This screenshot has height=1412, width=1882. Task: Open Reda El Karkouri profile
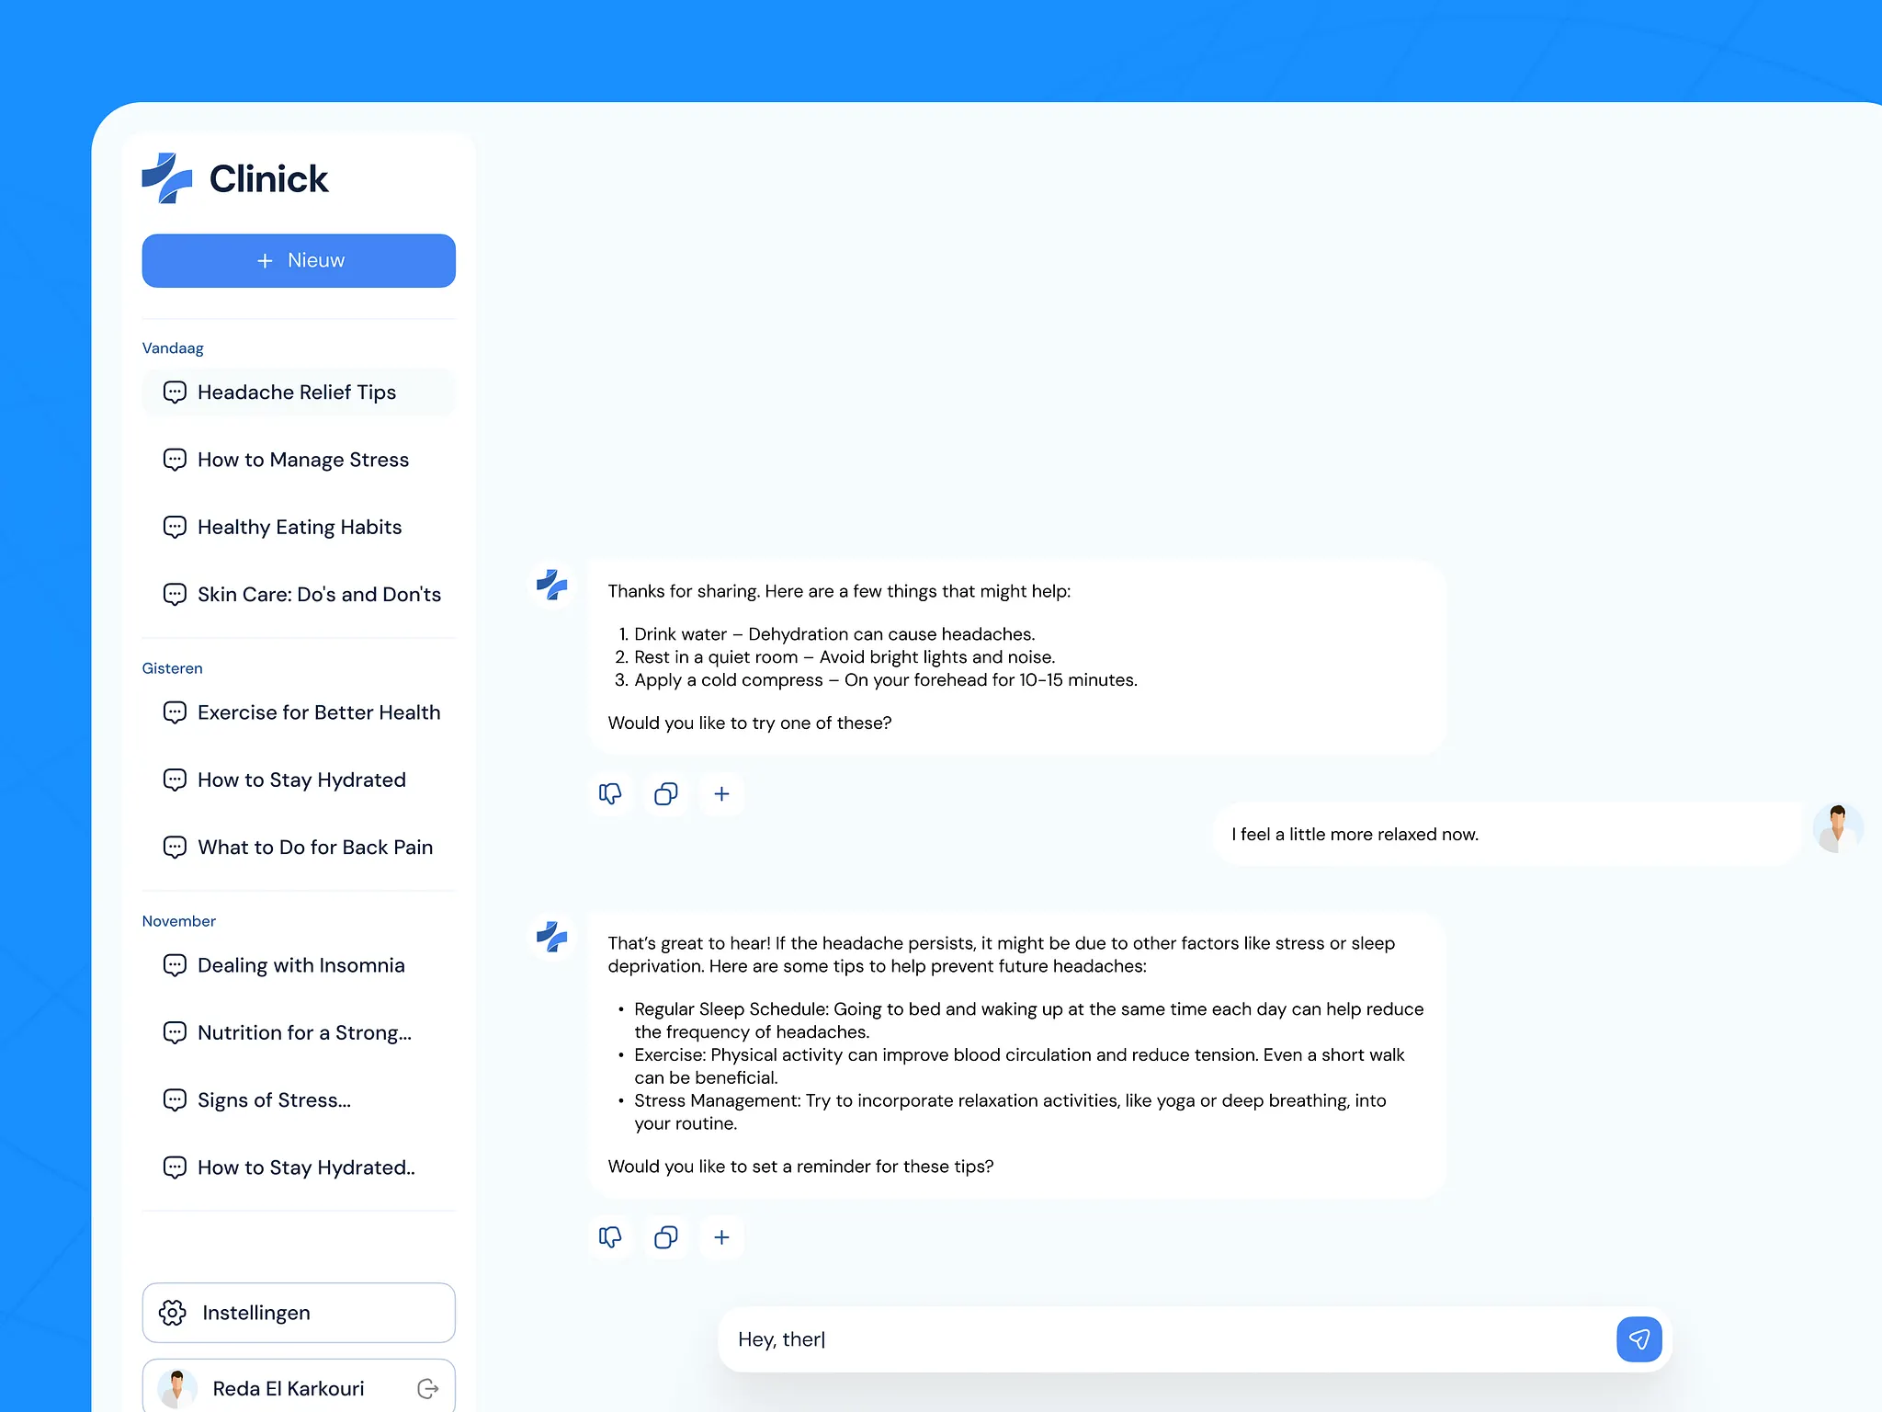click(299, 1386)
